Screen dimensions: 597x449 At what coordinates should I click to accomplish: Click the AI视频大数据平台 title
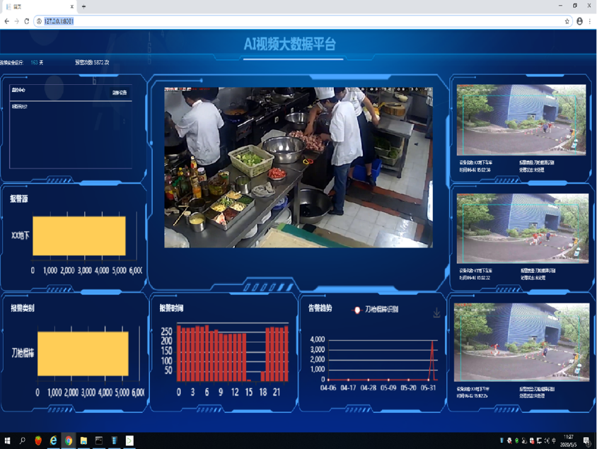click(x=290, y=44)
